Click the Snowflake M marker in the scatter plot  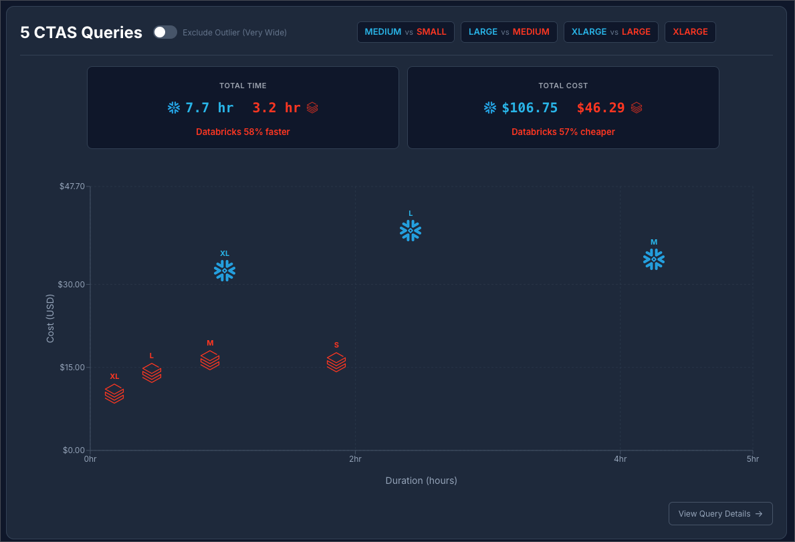pyautogui.click(x=653, y=259)
